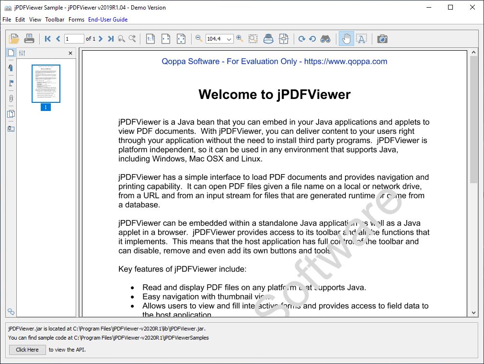Toggle the hand pan tool
484x364 pixels.
pyautogui.click(x=346, y=39)
